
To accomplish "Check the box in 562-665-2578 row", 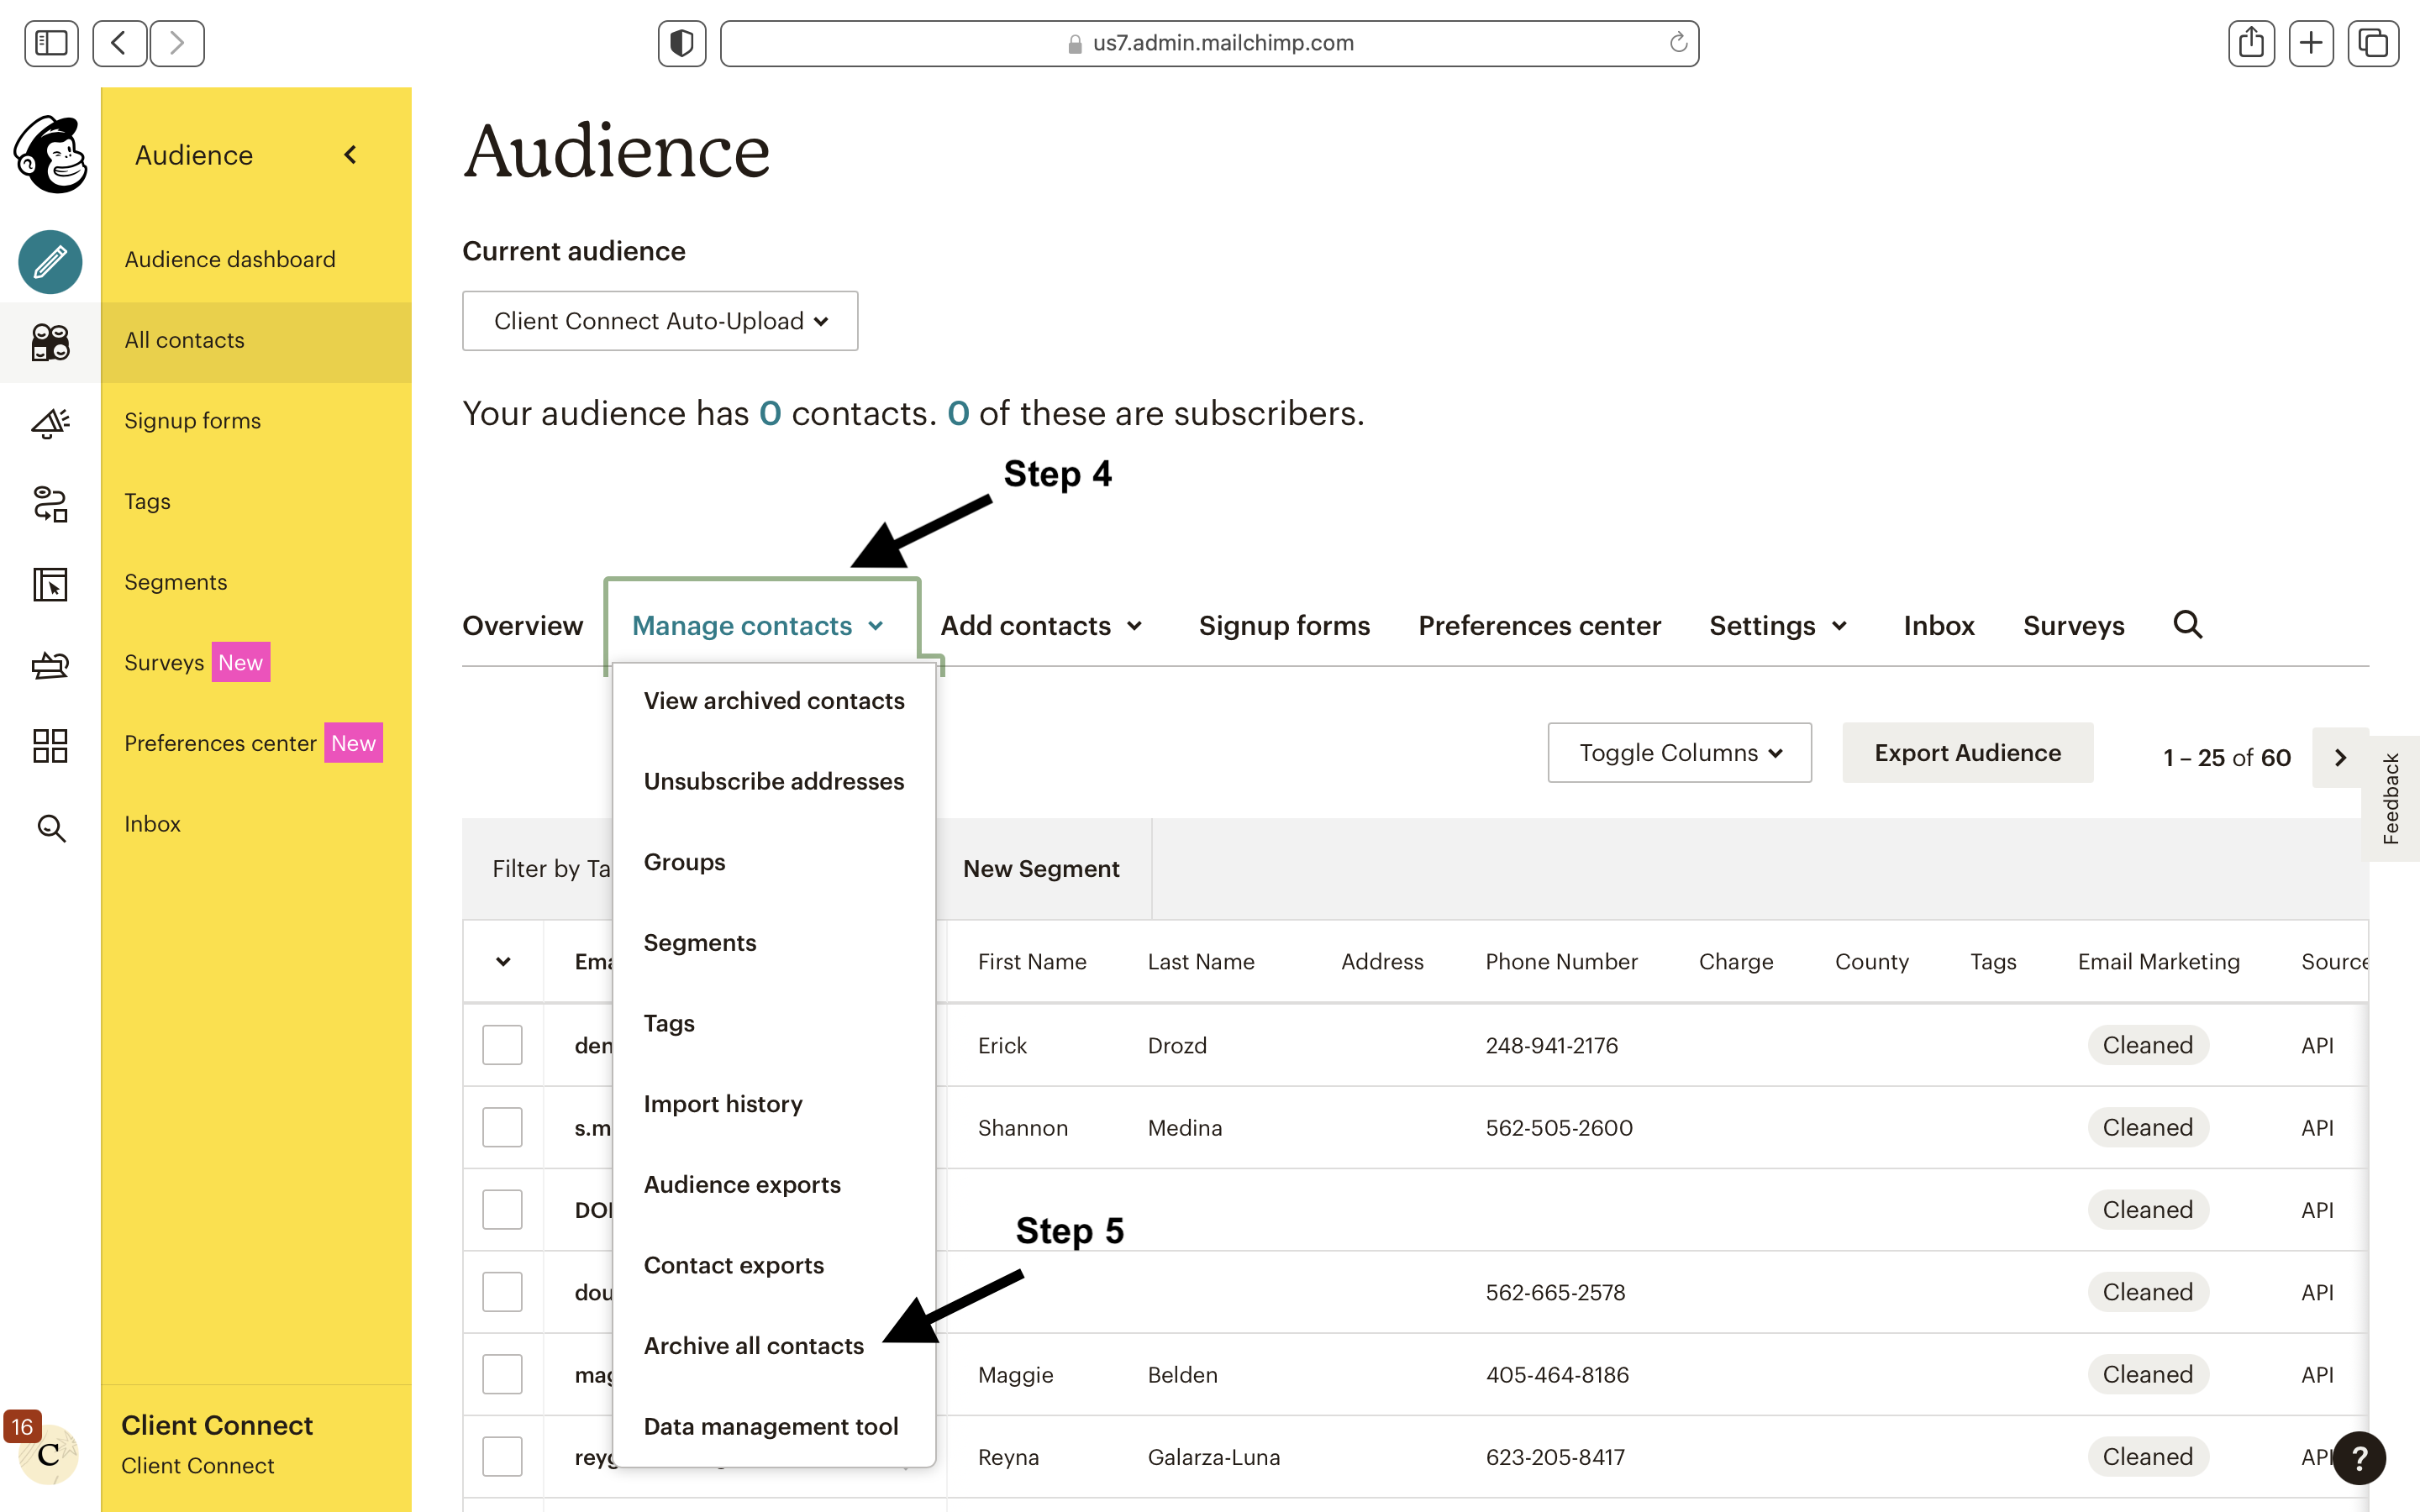I will click(502, 1292).
